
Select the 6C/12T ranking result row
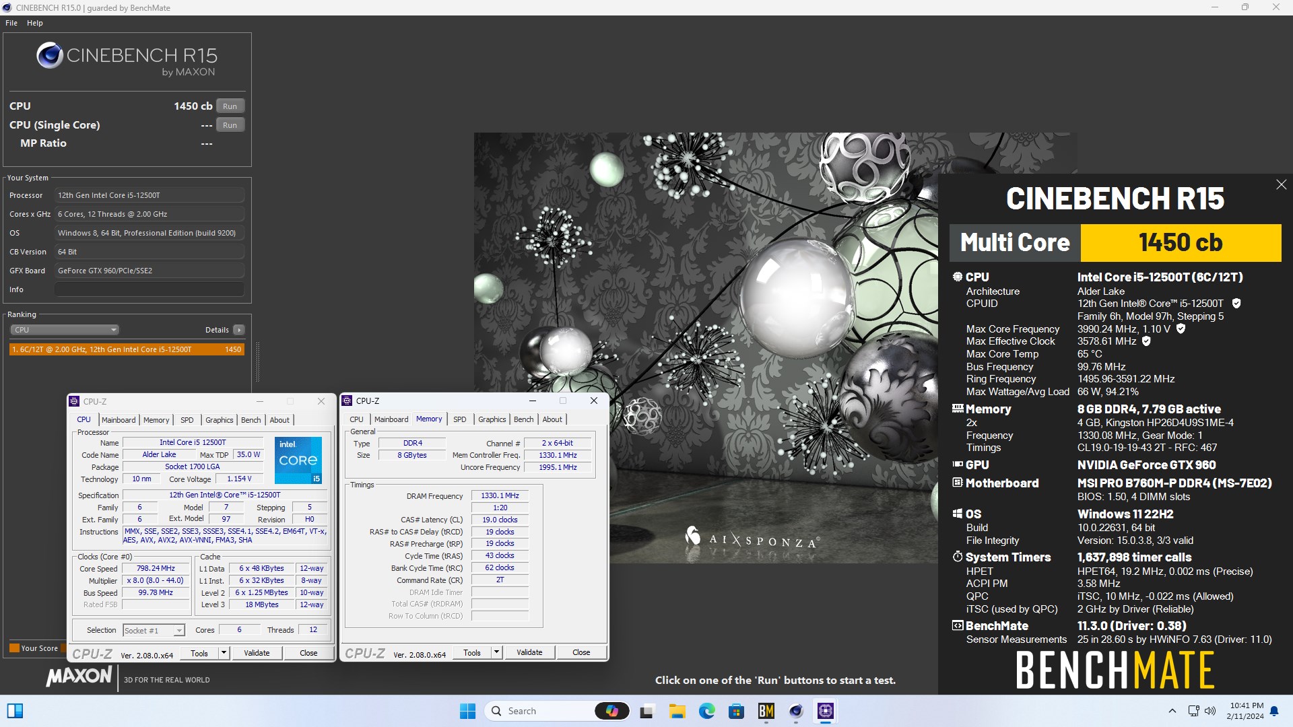pos(127,349)
